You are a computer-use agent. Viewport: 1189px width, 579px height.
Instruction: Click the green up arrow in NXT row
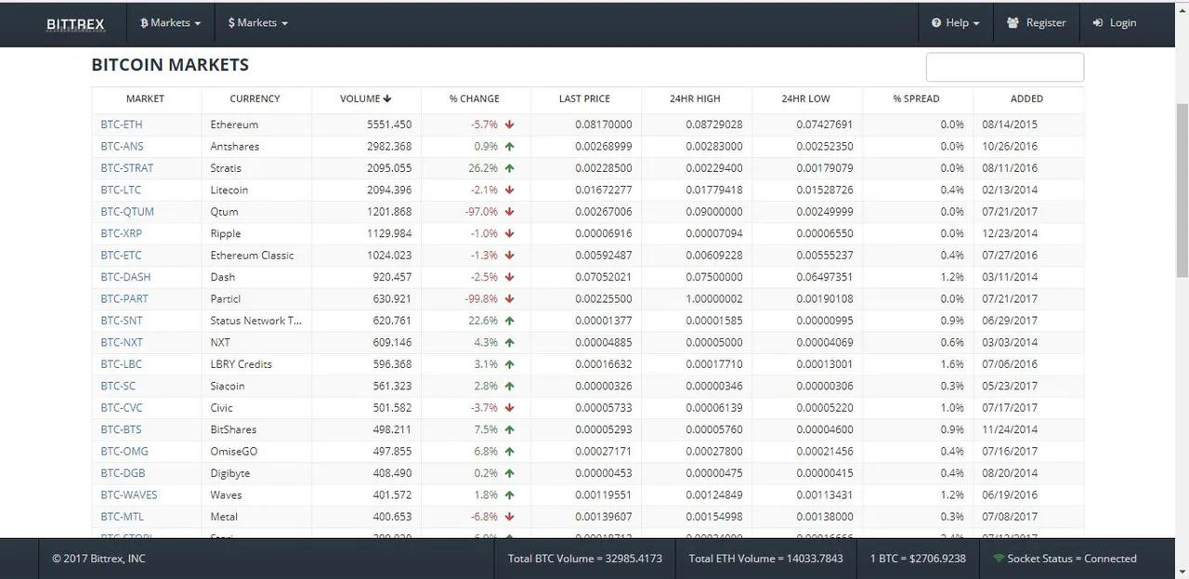510,343
